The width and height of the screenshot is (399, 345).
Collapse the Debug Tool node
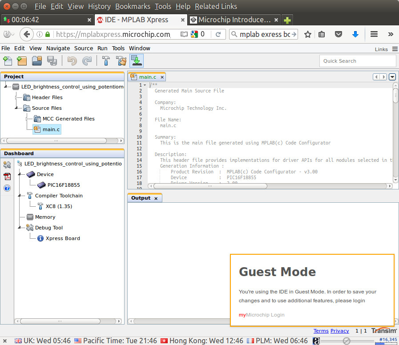[x=20, y=227]
